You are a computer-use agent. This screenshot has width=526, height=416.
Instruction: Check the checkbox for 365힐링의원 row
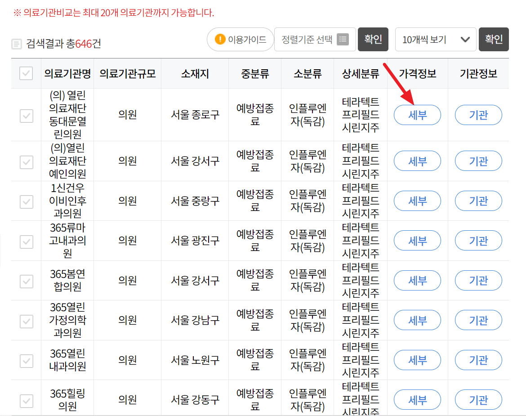(26, 399)
